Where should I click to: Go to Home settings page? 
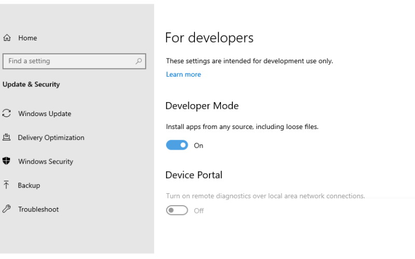[x=27, y=38]
